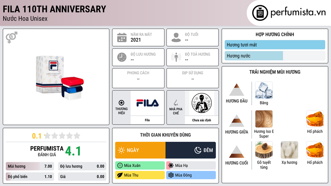Click the calendar icon beside Năm ra mắt

tap(122, 37)
